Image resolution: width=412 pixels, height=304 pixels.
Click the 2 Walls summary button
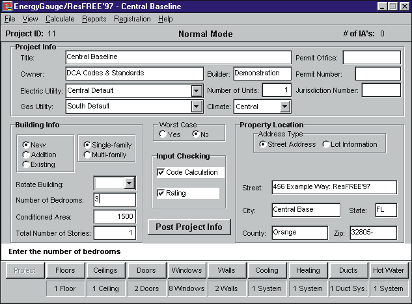[x=227, y=288]
